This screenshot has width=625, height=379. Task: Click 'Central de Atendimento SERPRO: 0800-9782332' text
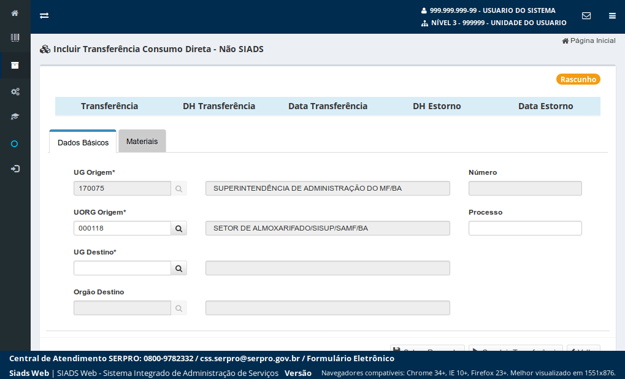(101, 358)
